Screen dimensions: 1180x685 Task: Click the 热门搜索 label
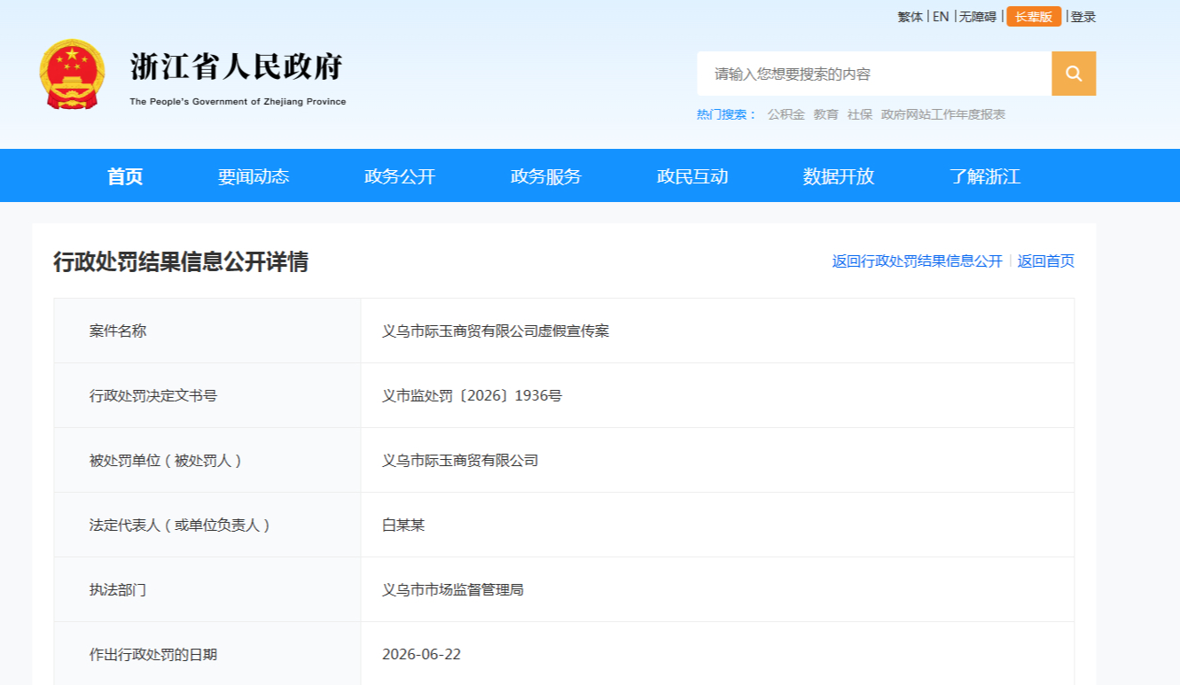tap(727, 114)
